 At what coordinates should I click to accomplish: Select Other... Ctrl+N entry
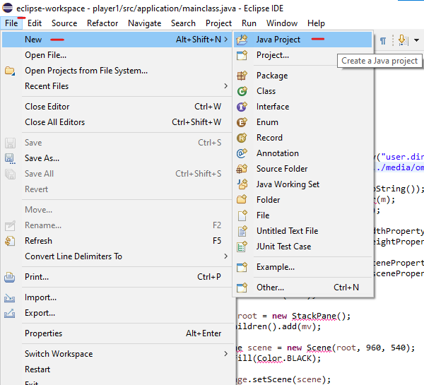point(303,288)
